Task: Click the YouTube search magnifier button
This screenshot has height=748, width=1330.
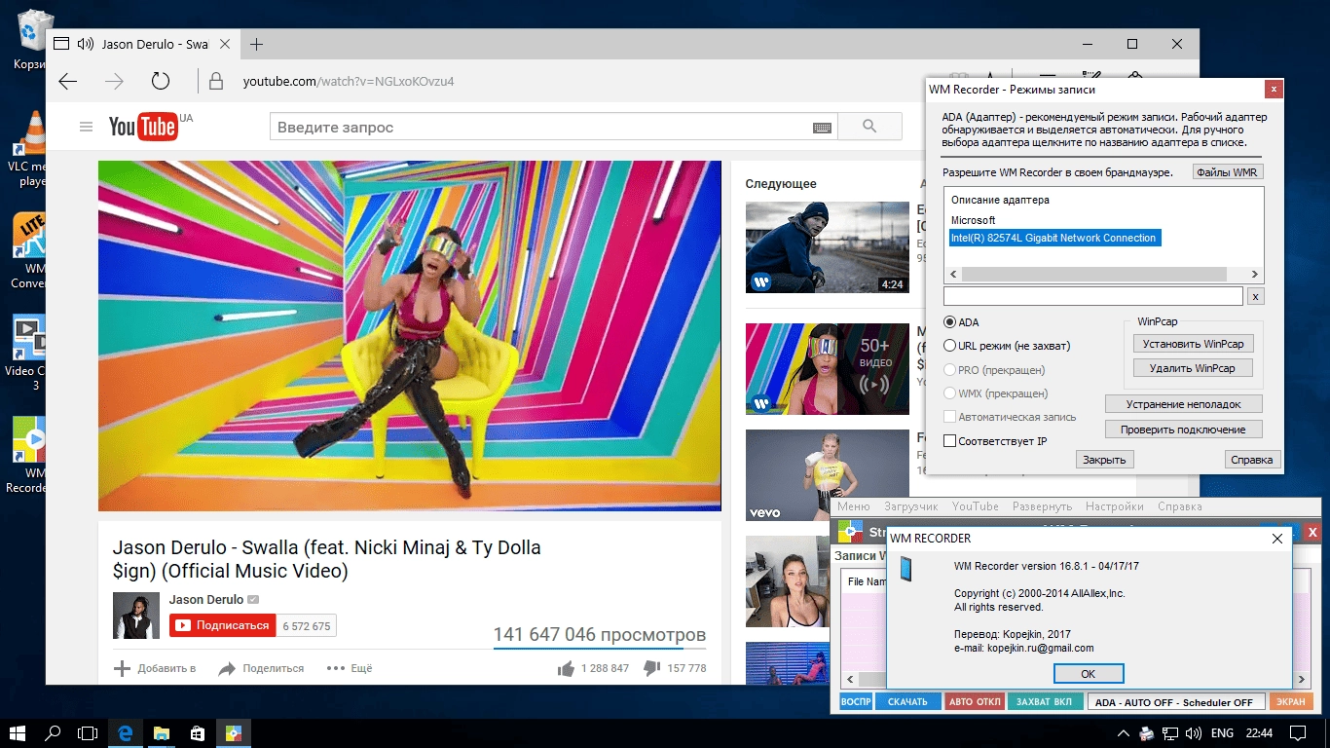Action: [869, 127]
